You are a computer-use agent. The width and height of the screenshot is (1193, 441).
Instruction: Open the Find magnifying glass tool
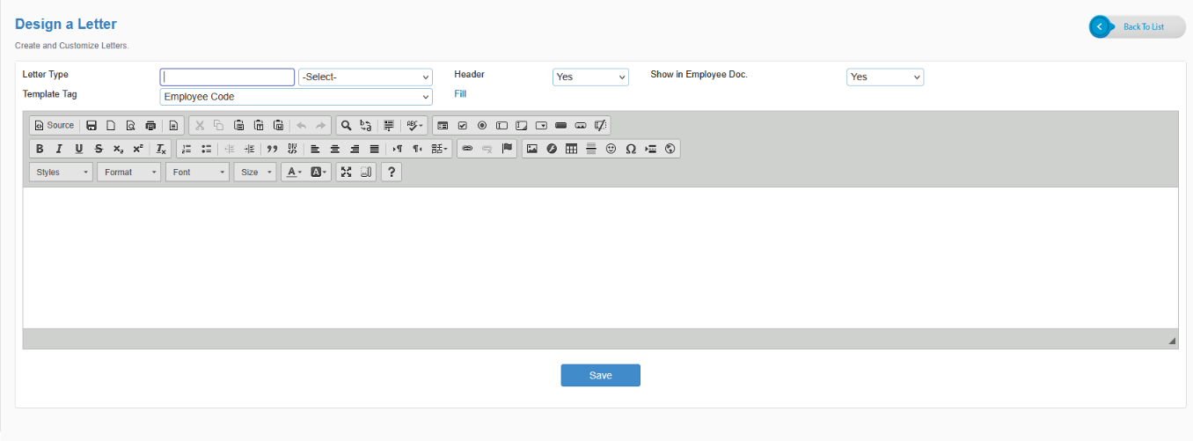pos(347,126)
